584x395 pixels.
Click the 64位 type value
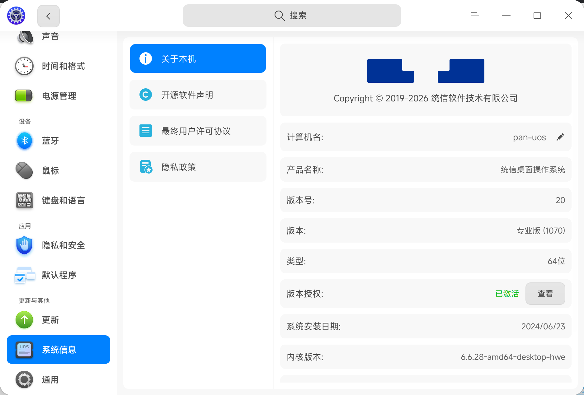click(x=556, y=261)
